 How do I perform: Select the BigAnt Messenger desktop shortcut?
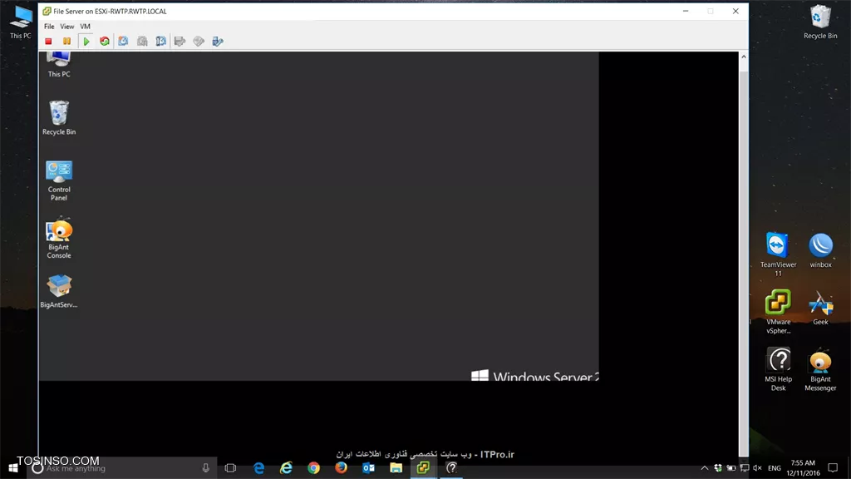[x=820, y=369]
